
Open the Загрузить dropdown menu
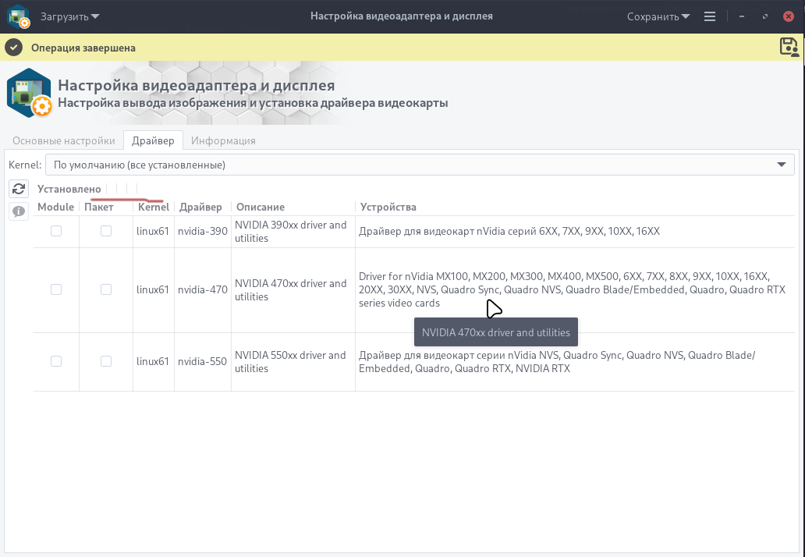click(70, 16)
